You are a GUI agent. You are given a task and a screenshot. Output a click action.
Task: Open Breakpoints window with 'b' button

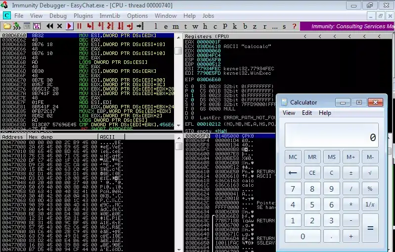coord(245,26)
